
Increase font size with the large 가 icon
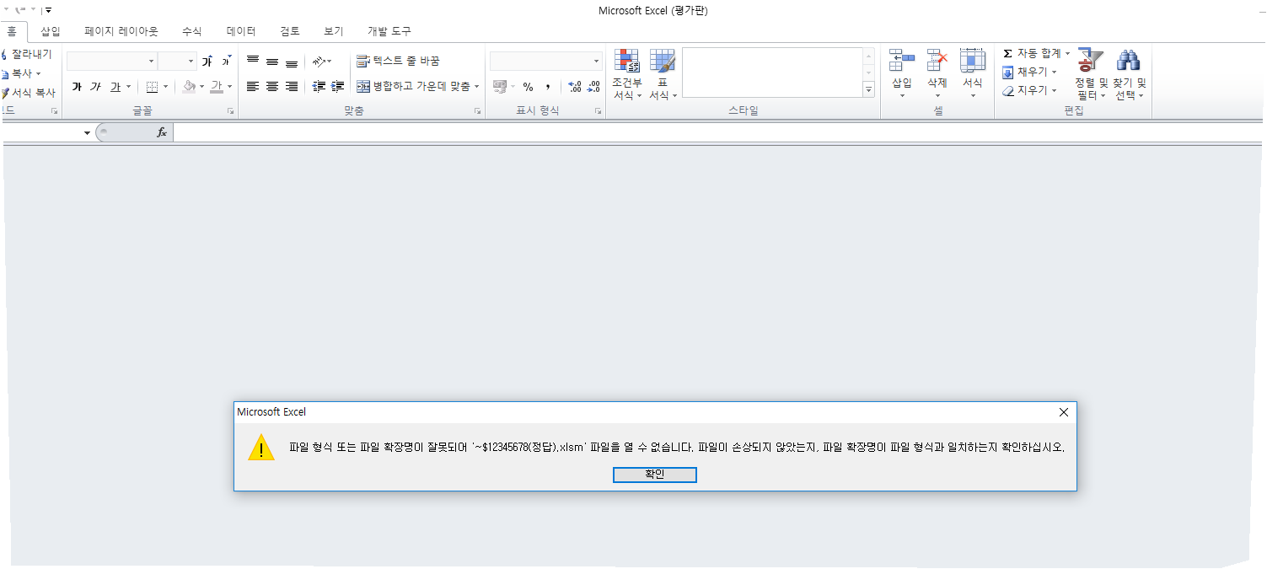[x=207, y=61]
